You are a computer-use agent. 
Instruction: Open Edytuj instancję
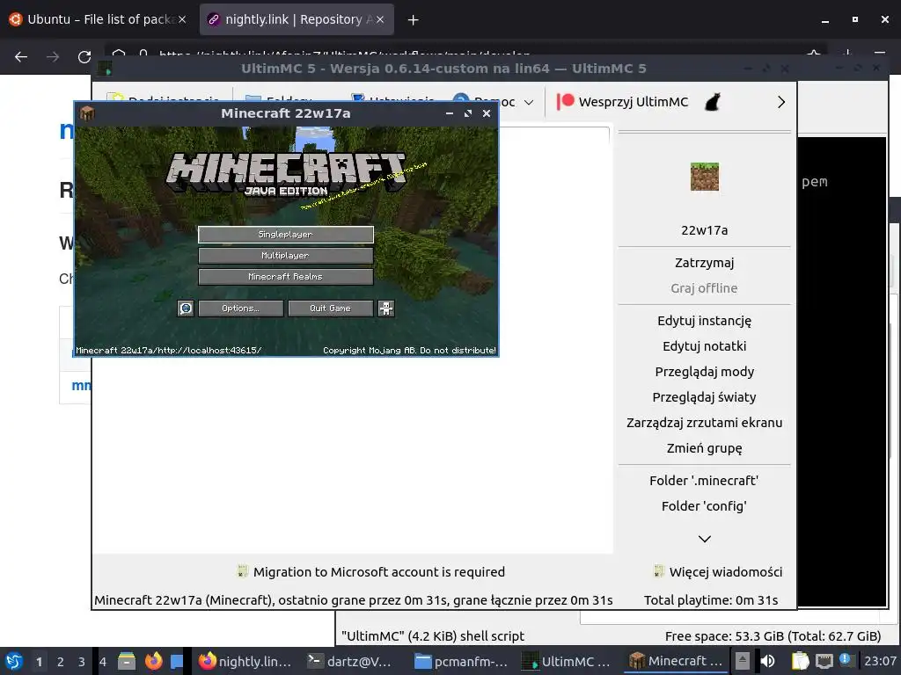pyautogui.click(x=705, y=321)
